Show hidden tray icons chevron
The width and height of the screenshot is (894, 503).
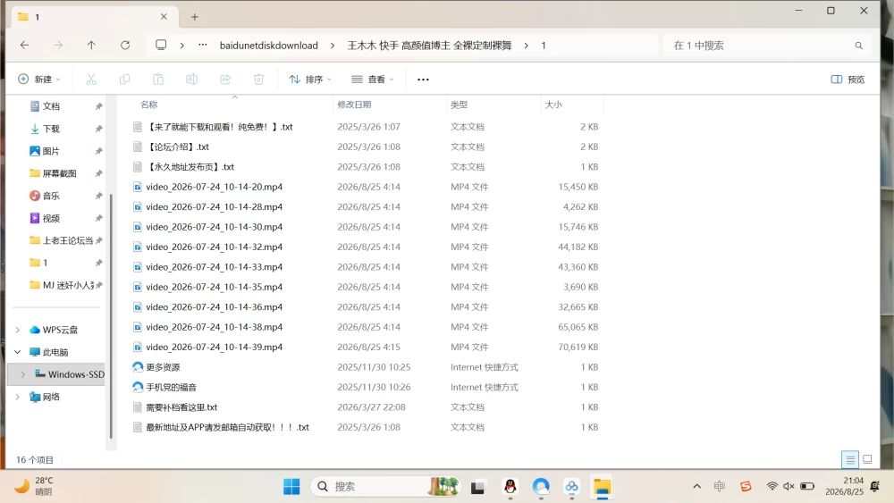pyautogui.click(x=696, y=486)
